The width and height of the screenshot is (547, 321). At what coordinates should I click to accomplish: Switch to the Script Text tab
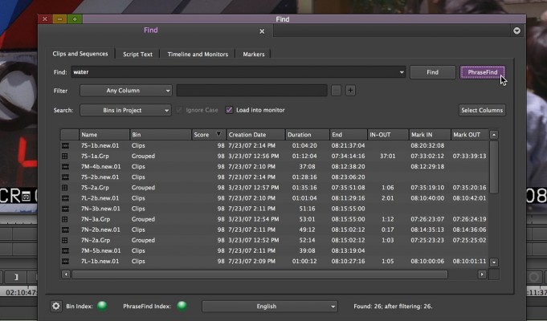pyautogui.click(x=137, y=55)
